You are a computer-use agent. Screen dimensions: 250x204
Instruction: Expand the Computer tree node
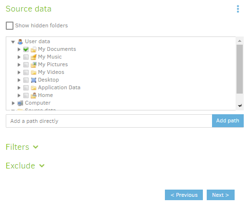click(x=13, y=103)
